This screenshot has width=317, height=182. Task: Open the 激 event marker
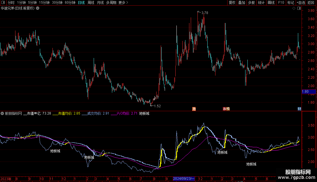tap(194, 109)
